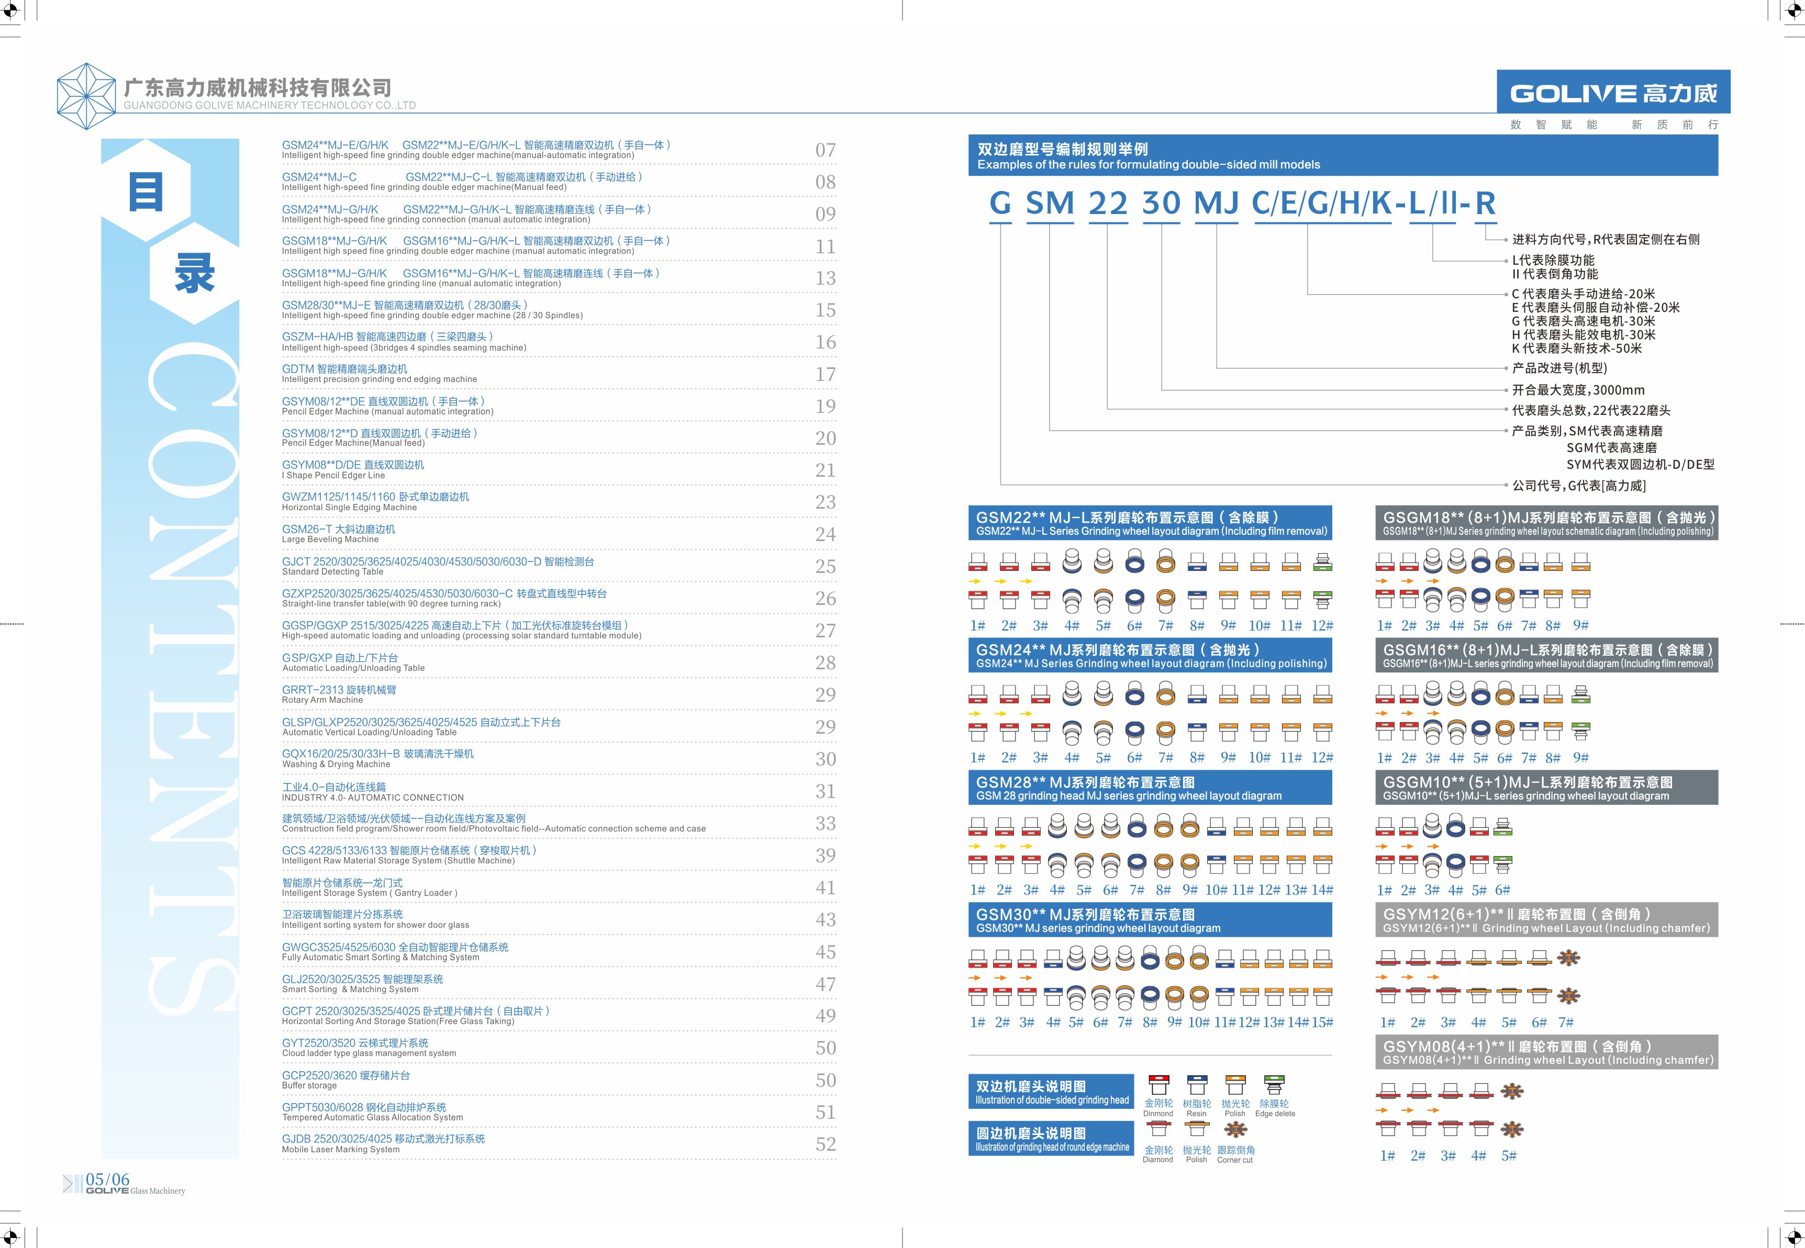Click the GSGM18** (8+1)MJ layout header
The height and width of the screenshot is (1248, 1805).
pyautogui.click(x=1546, y=523)
